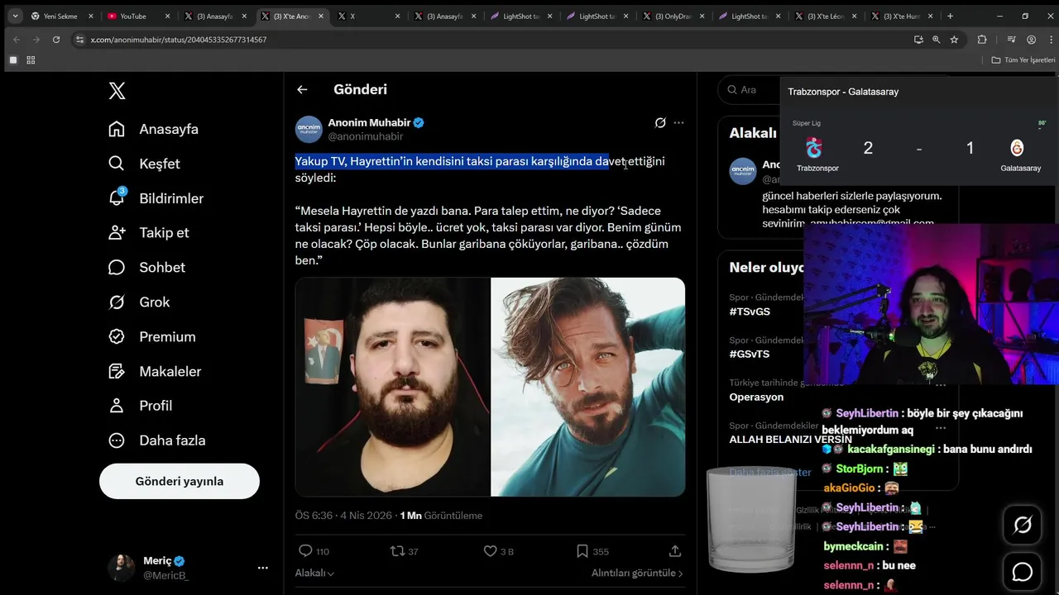Click @anonimuhabir handle

coord(365,136)
